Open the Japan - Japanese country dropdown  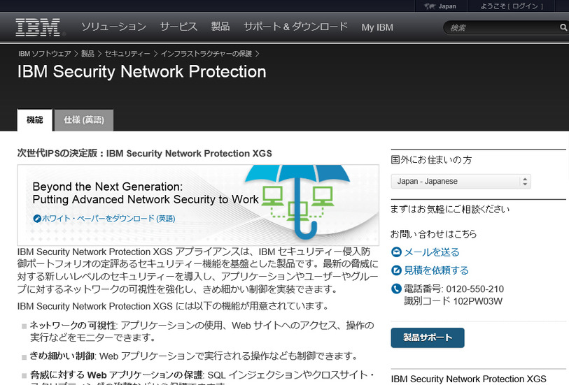[461, 182]
